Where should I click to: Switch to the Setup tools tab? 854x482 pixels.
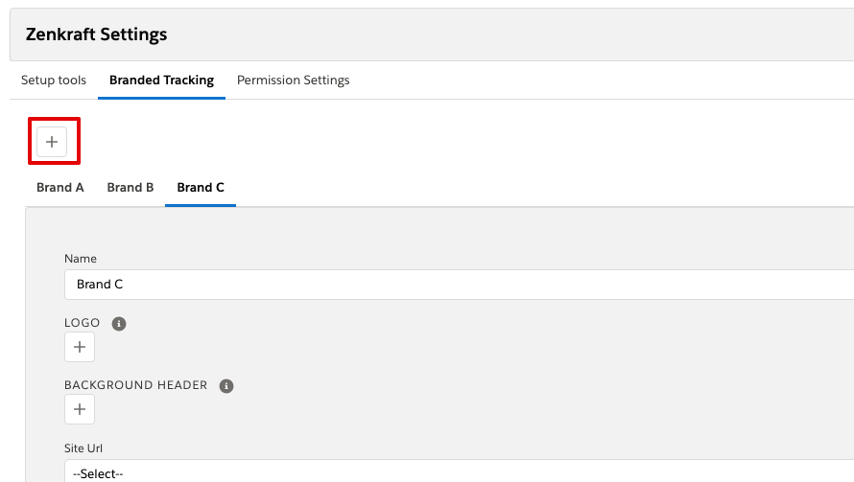[x=54, y=80]
